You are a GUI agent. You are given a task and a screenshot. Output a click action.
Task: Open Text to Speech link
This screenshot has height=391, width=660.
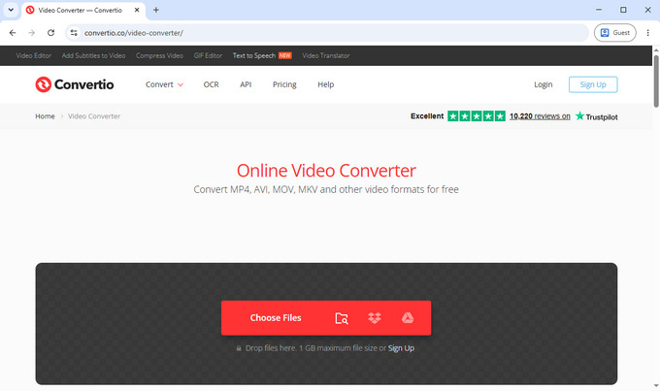click(254, 55)
